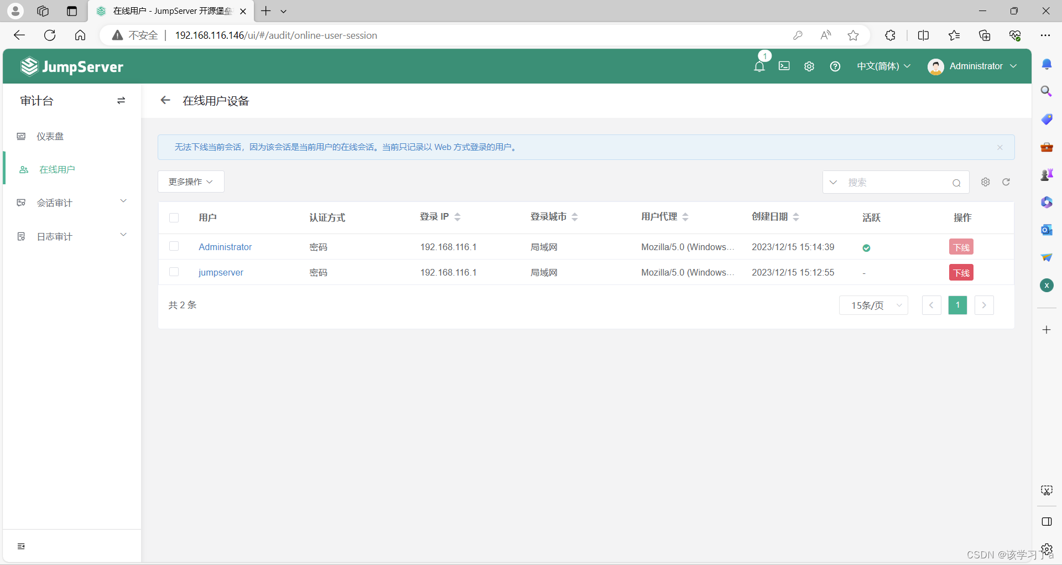
Task: Check the Administrator row checkbox
Action: (174, 246)
